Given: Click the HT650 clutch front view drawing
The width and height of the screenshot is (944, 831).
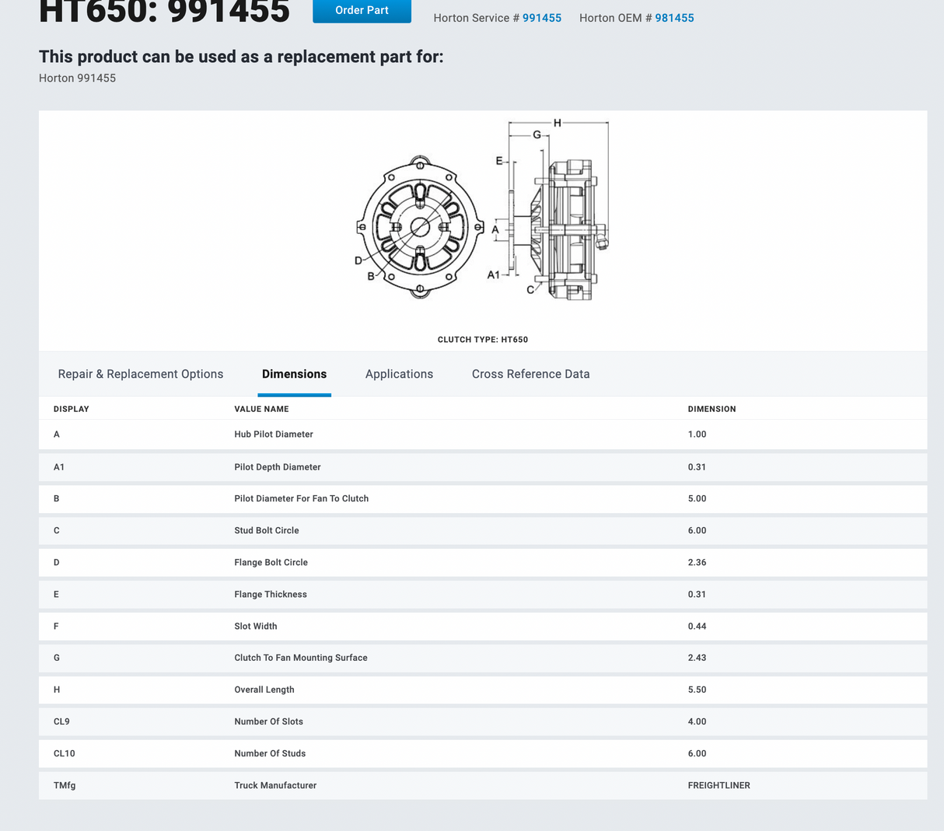Looking at the screenshot, I should click(420, 226).
